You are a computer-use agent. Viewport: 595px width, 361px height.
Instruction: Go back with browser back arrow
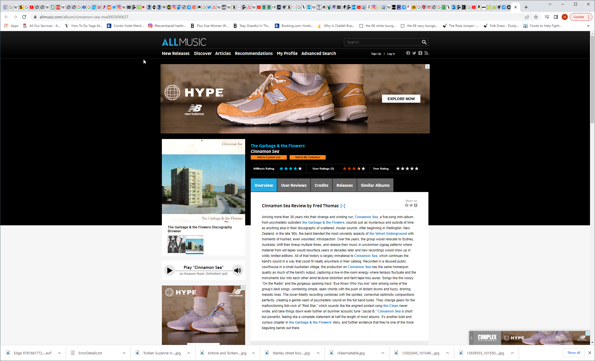pyautogui.click(x=6, y=17)
